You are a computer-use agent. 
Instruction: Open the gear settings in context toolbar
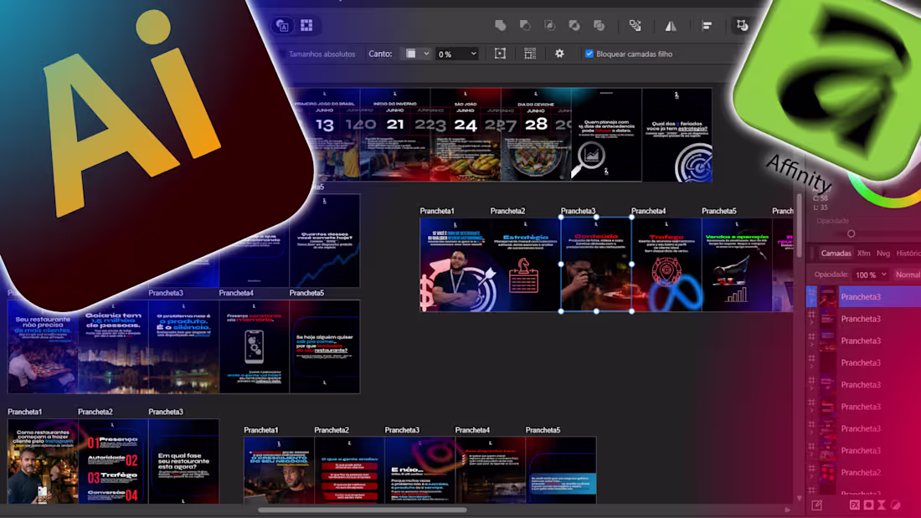(x=559, y=54)
